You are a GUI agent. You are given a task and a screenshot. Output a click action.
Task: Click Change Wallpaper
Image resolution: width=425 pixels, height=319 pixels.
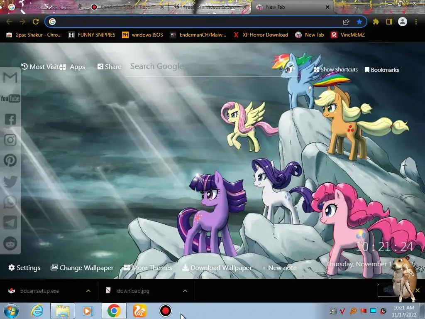pyautogui.click(x=82, y=268)
